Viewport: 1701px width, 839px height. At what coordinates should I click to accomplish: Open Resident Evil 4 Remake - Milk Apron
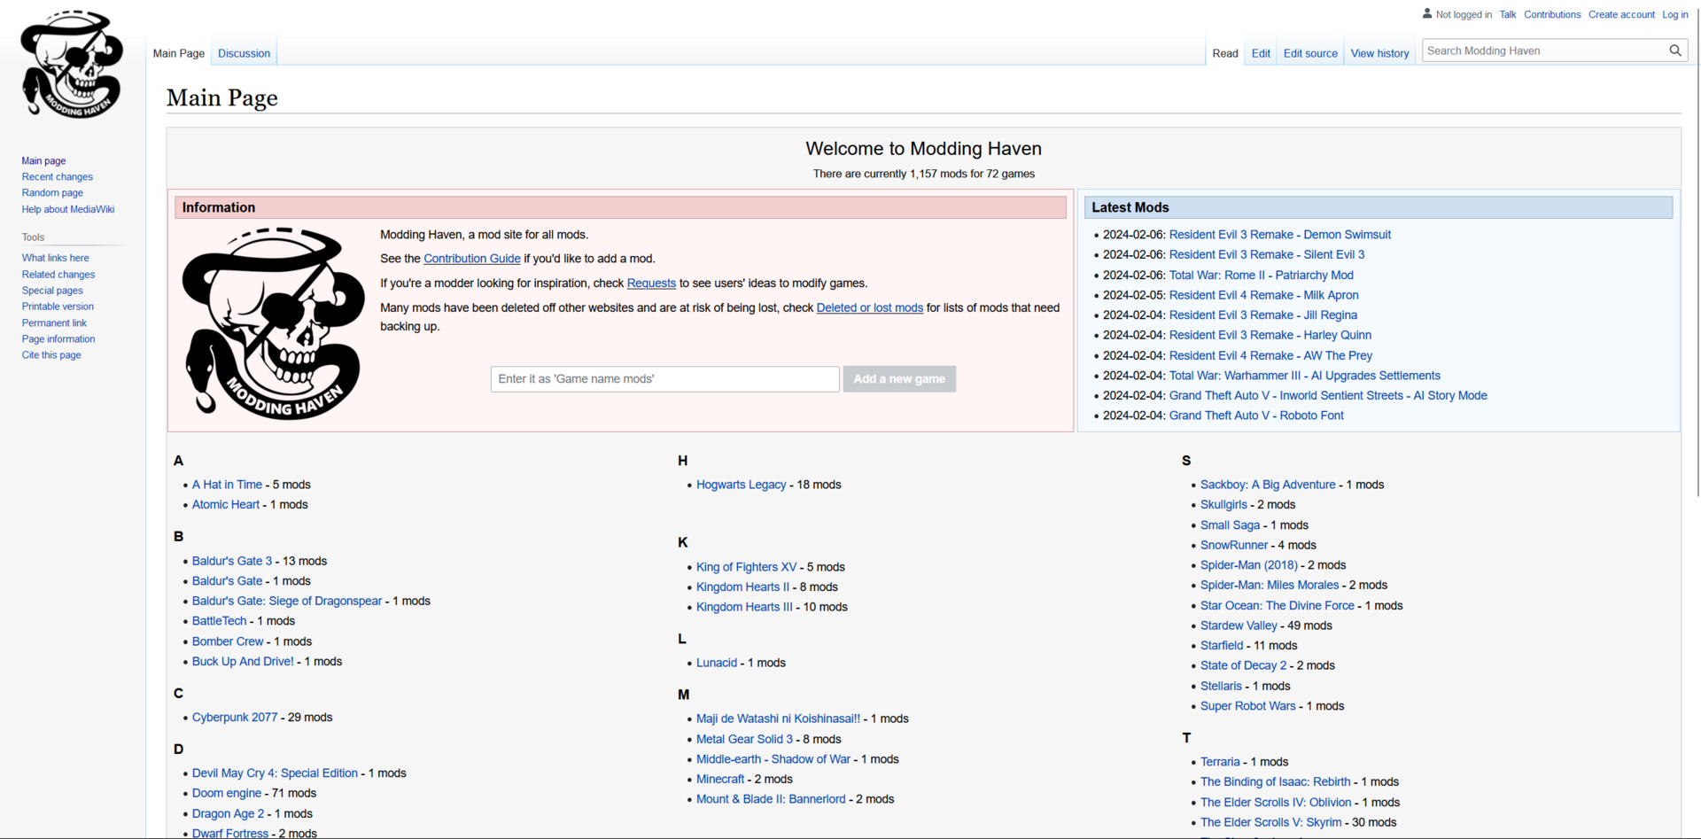[1264, 295]
